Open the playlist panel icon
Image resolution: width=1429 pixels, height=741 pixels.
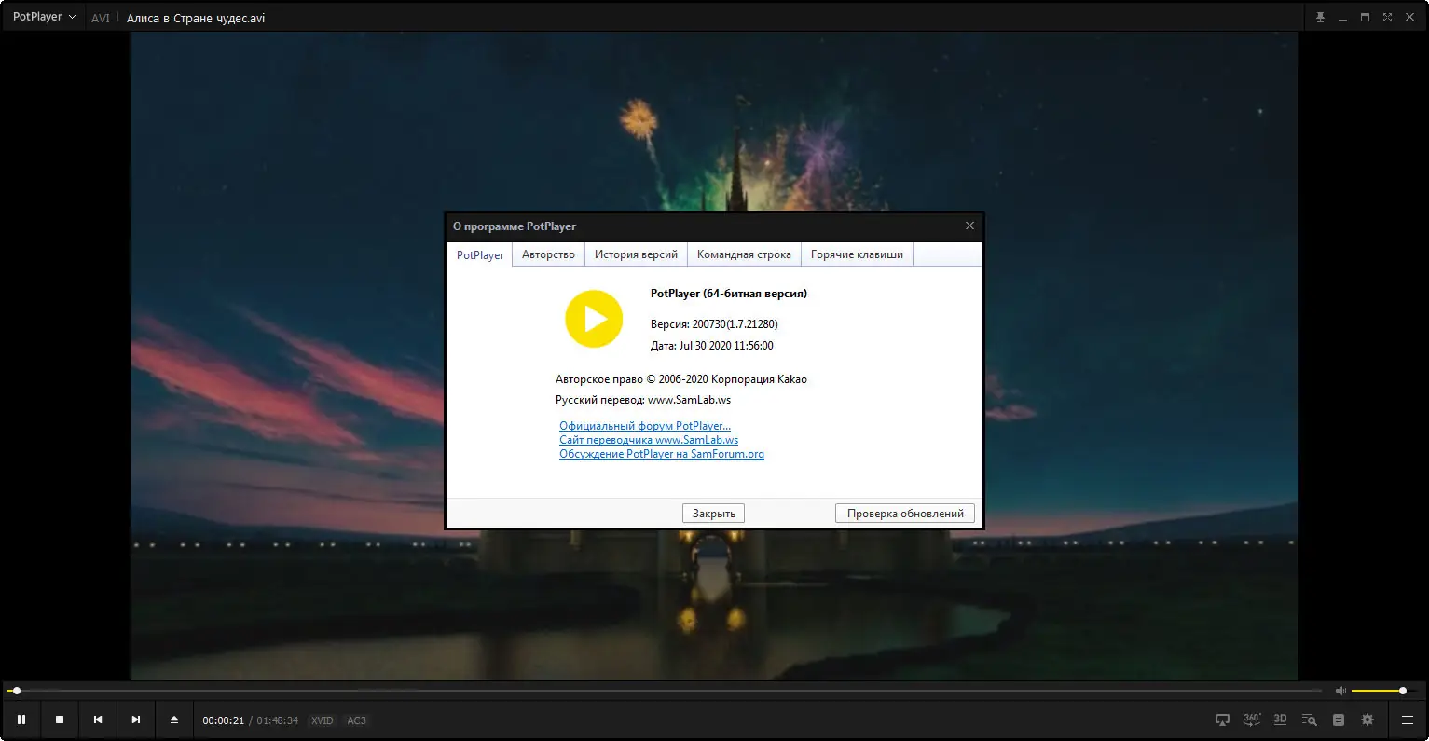(1338, 720)
